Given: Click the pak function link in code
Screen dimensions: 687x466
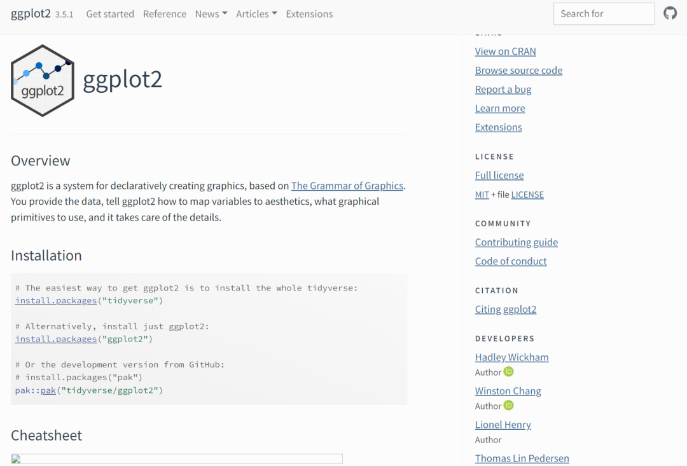Looking at the screenshot, I should click(x=48, y=390).
